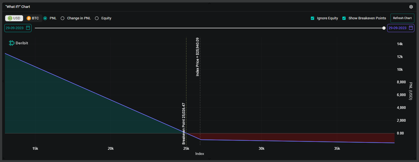Open calendar icon in start date field
Image resolution: width=419 pixels, height=162 pixels.
coord(28,28)
